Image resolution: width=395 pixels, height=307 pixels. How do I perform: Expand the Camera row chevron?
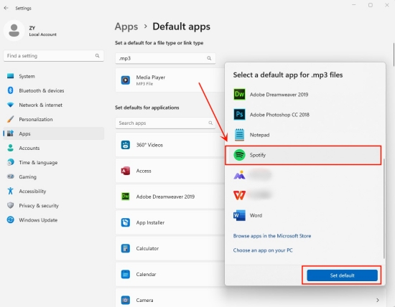[378, 300]
